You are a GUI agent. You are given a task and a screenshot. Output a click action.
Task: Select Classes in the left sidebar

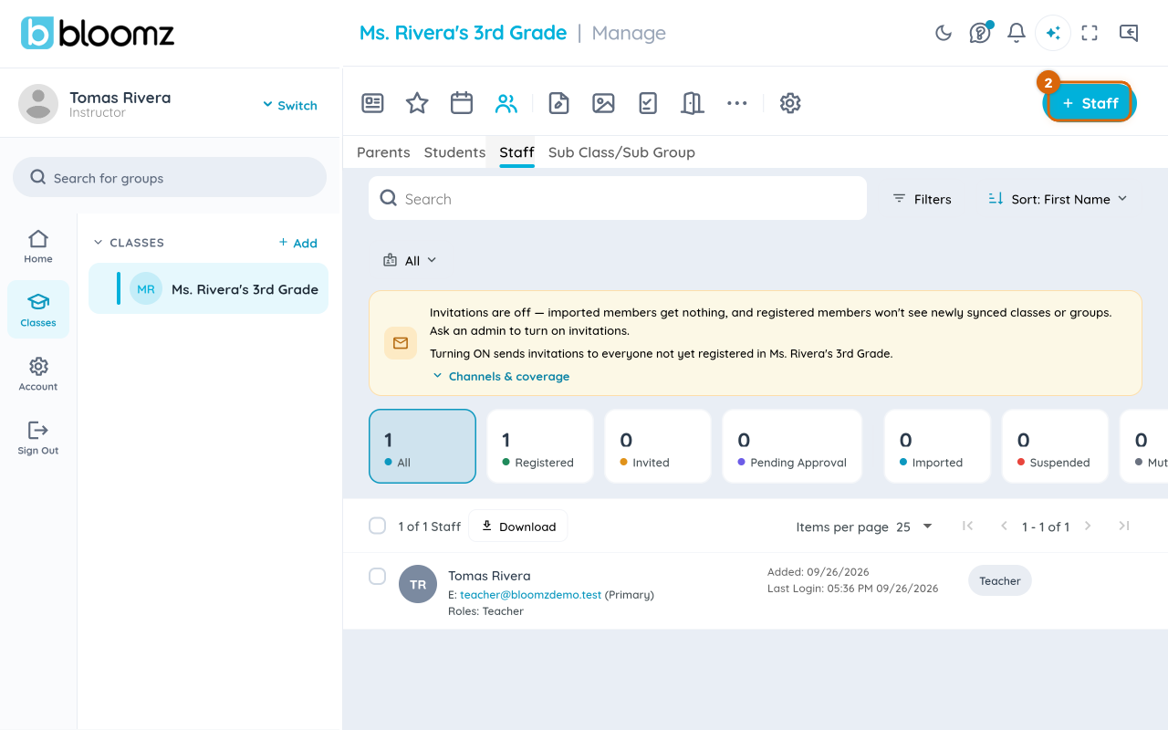tap(38, 309)
